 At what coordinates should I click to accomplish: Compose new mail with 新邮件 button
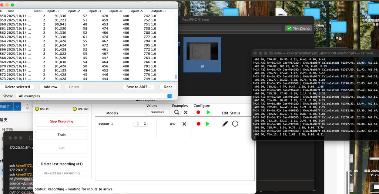click(x=6, y=106)
